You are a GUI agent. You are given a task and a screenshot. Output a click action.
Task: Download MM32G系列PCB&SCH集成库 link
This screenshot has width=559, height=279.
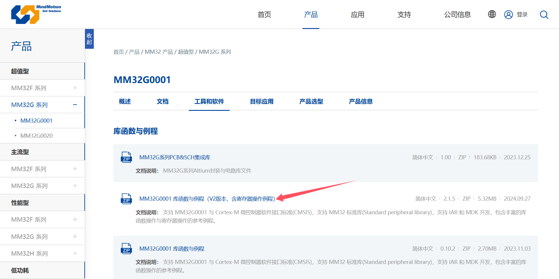coord(175,157)
